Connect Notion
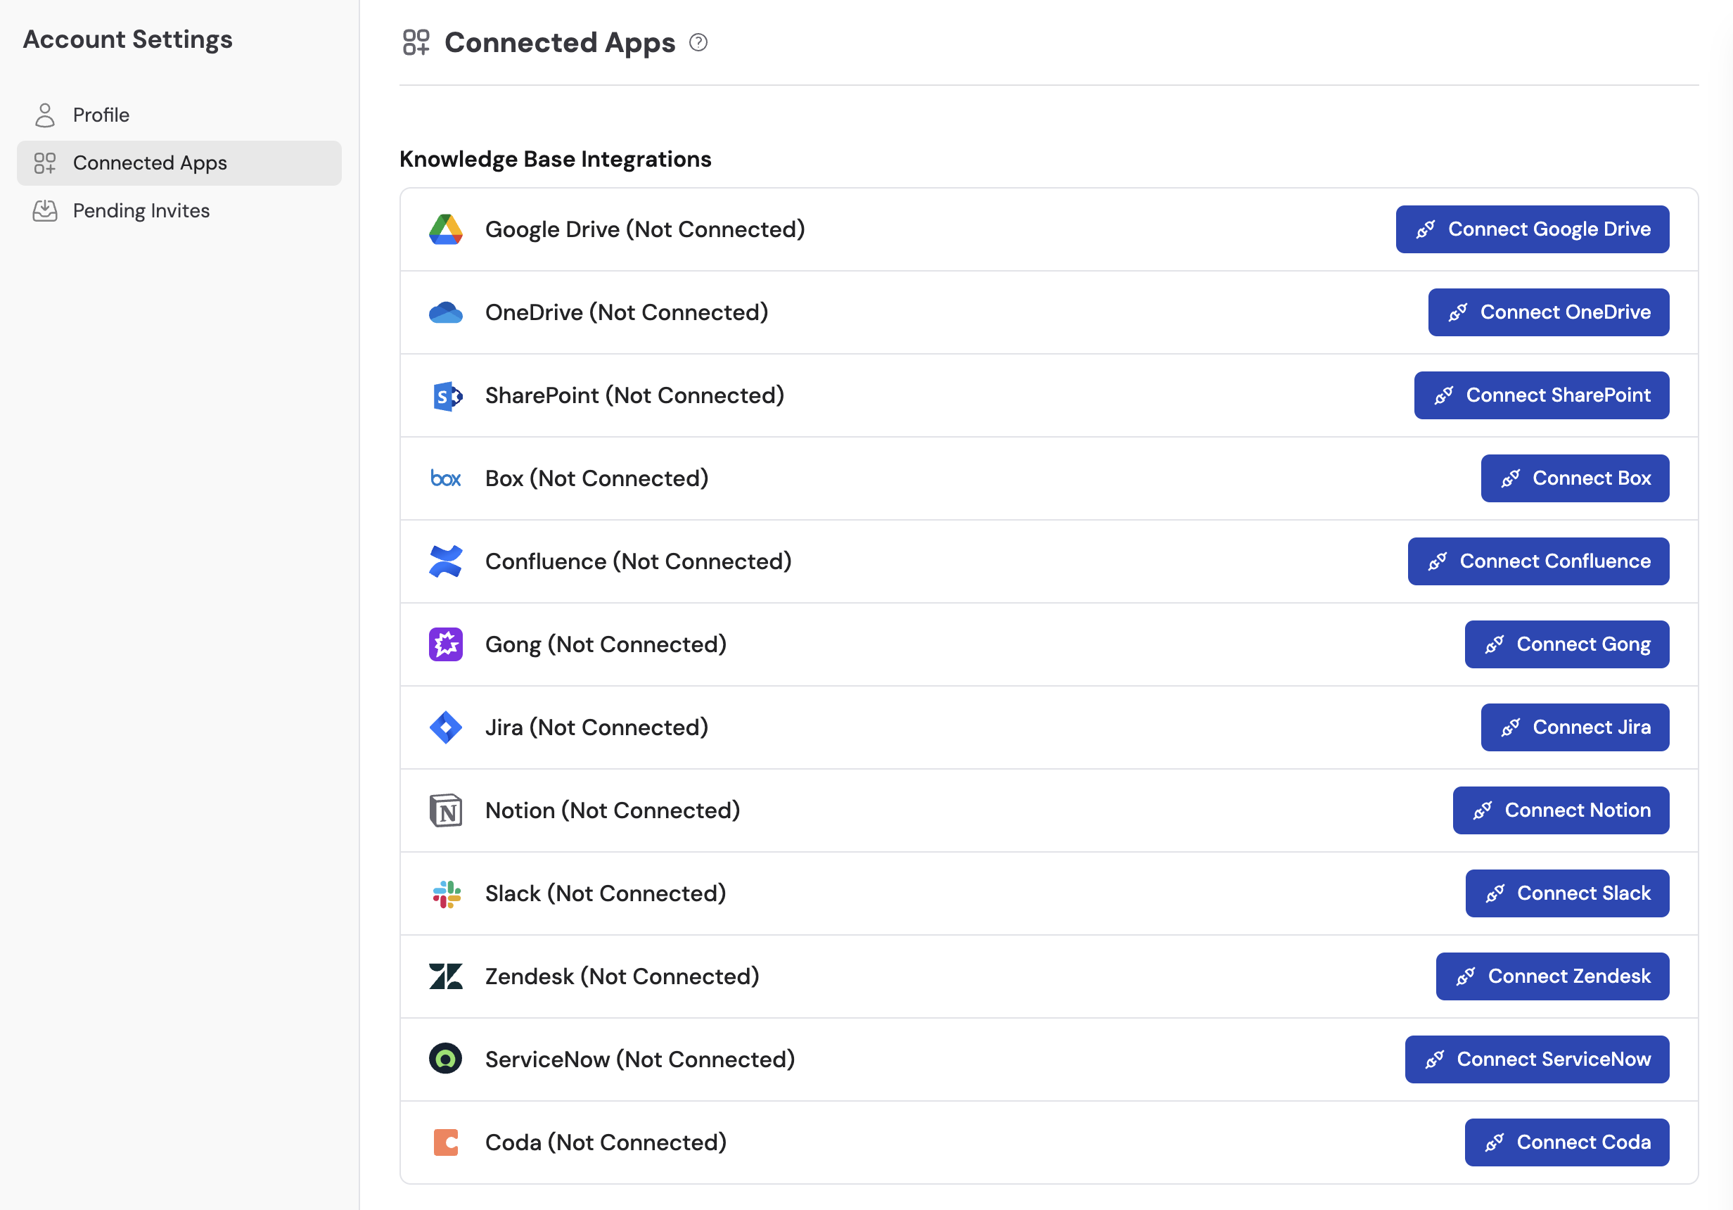The height and width of the screenshot is (1210, 1733). click(1560, 810)
